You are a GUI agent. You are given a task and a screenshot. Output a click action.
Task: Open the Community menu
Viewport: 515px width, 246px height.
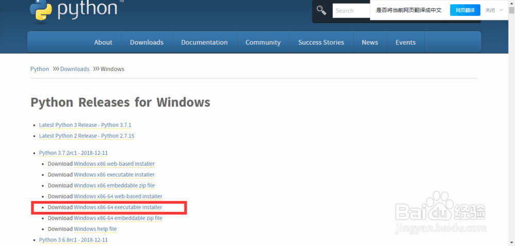[x=263, y=42]
